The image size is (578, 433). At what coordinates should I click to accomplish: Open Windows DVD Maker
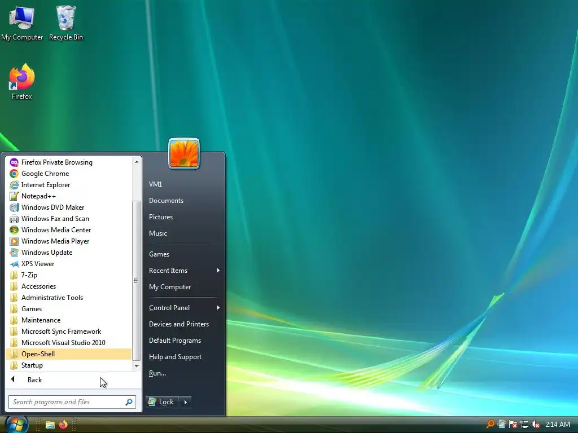point(69,207)
